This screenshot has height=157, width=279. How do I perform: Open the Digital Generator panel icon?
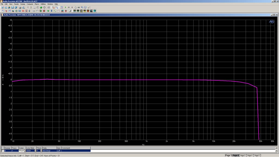tap(10, 11)
